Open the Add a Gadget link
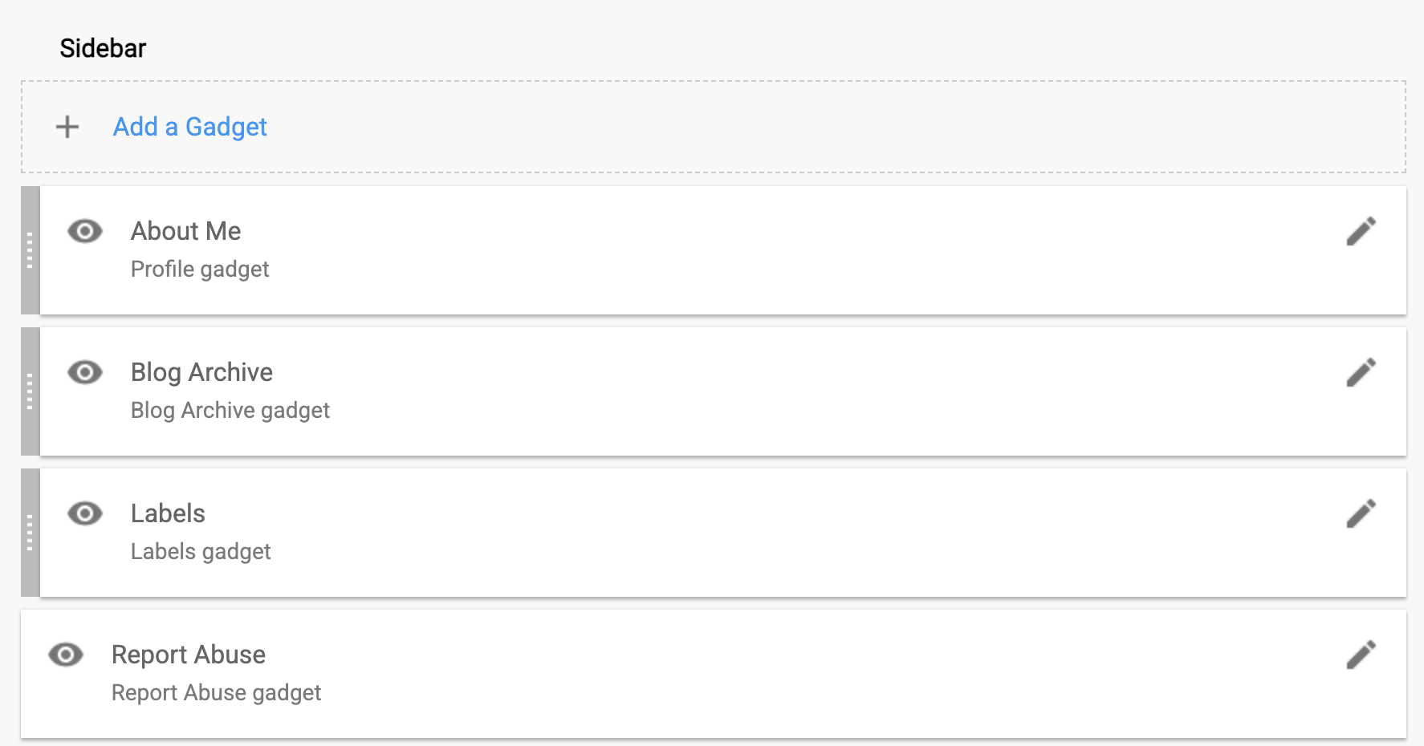The height and width of the screenshot is (746, 1424). click(x=189, y=127)
